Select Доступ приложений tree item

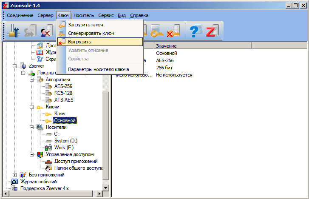76,161
